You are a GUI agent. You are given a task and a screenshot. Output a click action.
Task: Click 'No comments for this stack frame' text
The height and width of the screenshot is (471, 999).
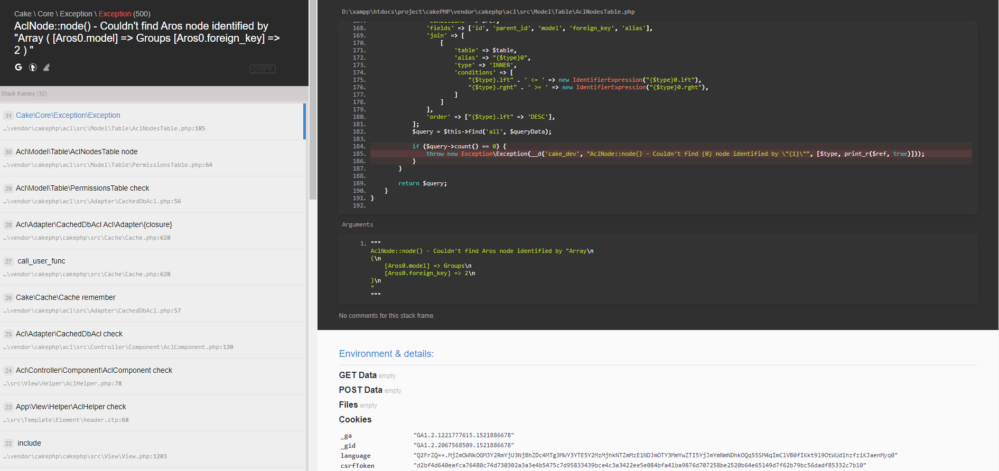(387, 316)
